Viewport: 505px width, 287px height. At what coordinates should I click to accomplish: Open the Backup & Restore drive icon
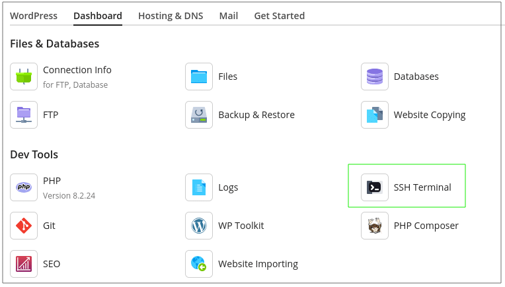199,115
